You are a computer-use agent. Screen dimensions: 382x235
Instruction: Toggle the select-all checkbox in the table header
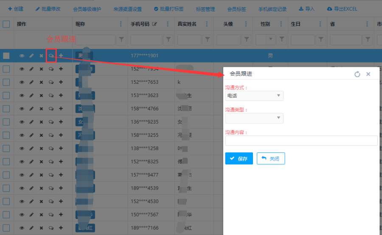6,24
